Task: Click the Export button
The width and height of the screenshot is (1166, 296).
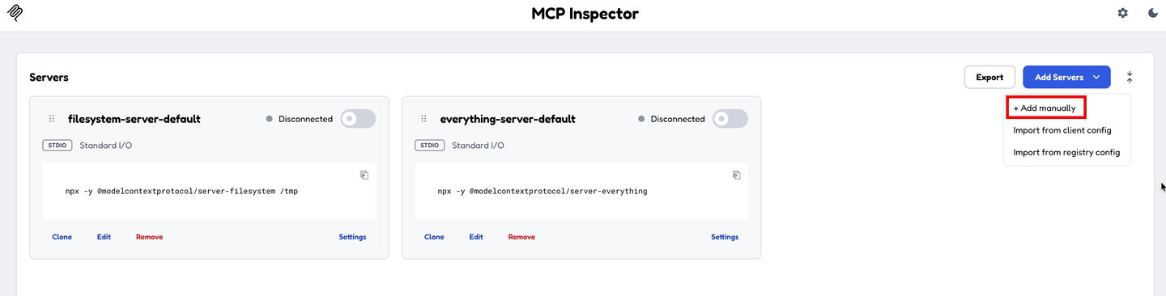Action: (x=989, y=77)
